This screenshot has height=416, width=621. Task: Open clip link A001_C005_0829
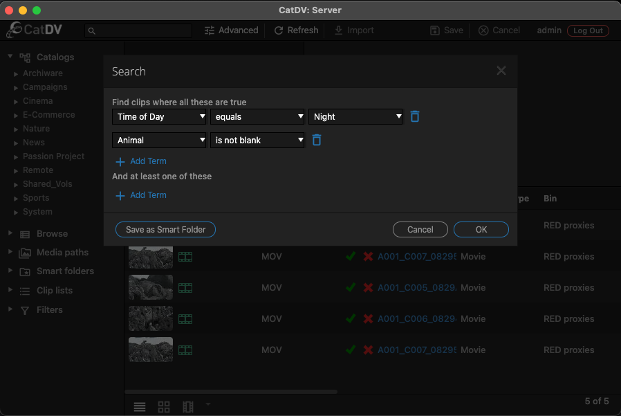(x=416, y=287)
